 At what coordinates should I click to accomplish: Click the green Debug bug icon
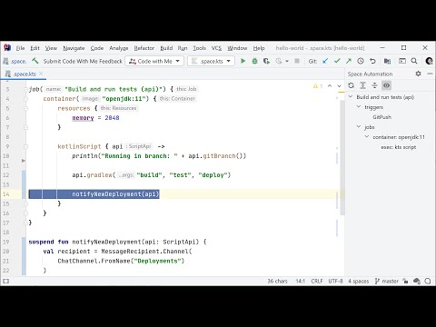tap(254, 61)
